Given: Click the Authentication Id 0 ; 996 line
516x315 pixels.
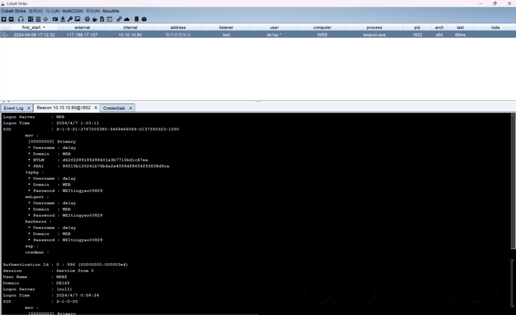Looking at the screenshot, I should tap(65, 265).
